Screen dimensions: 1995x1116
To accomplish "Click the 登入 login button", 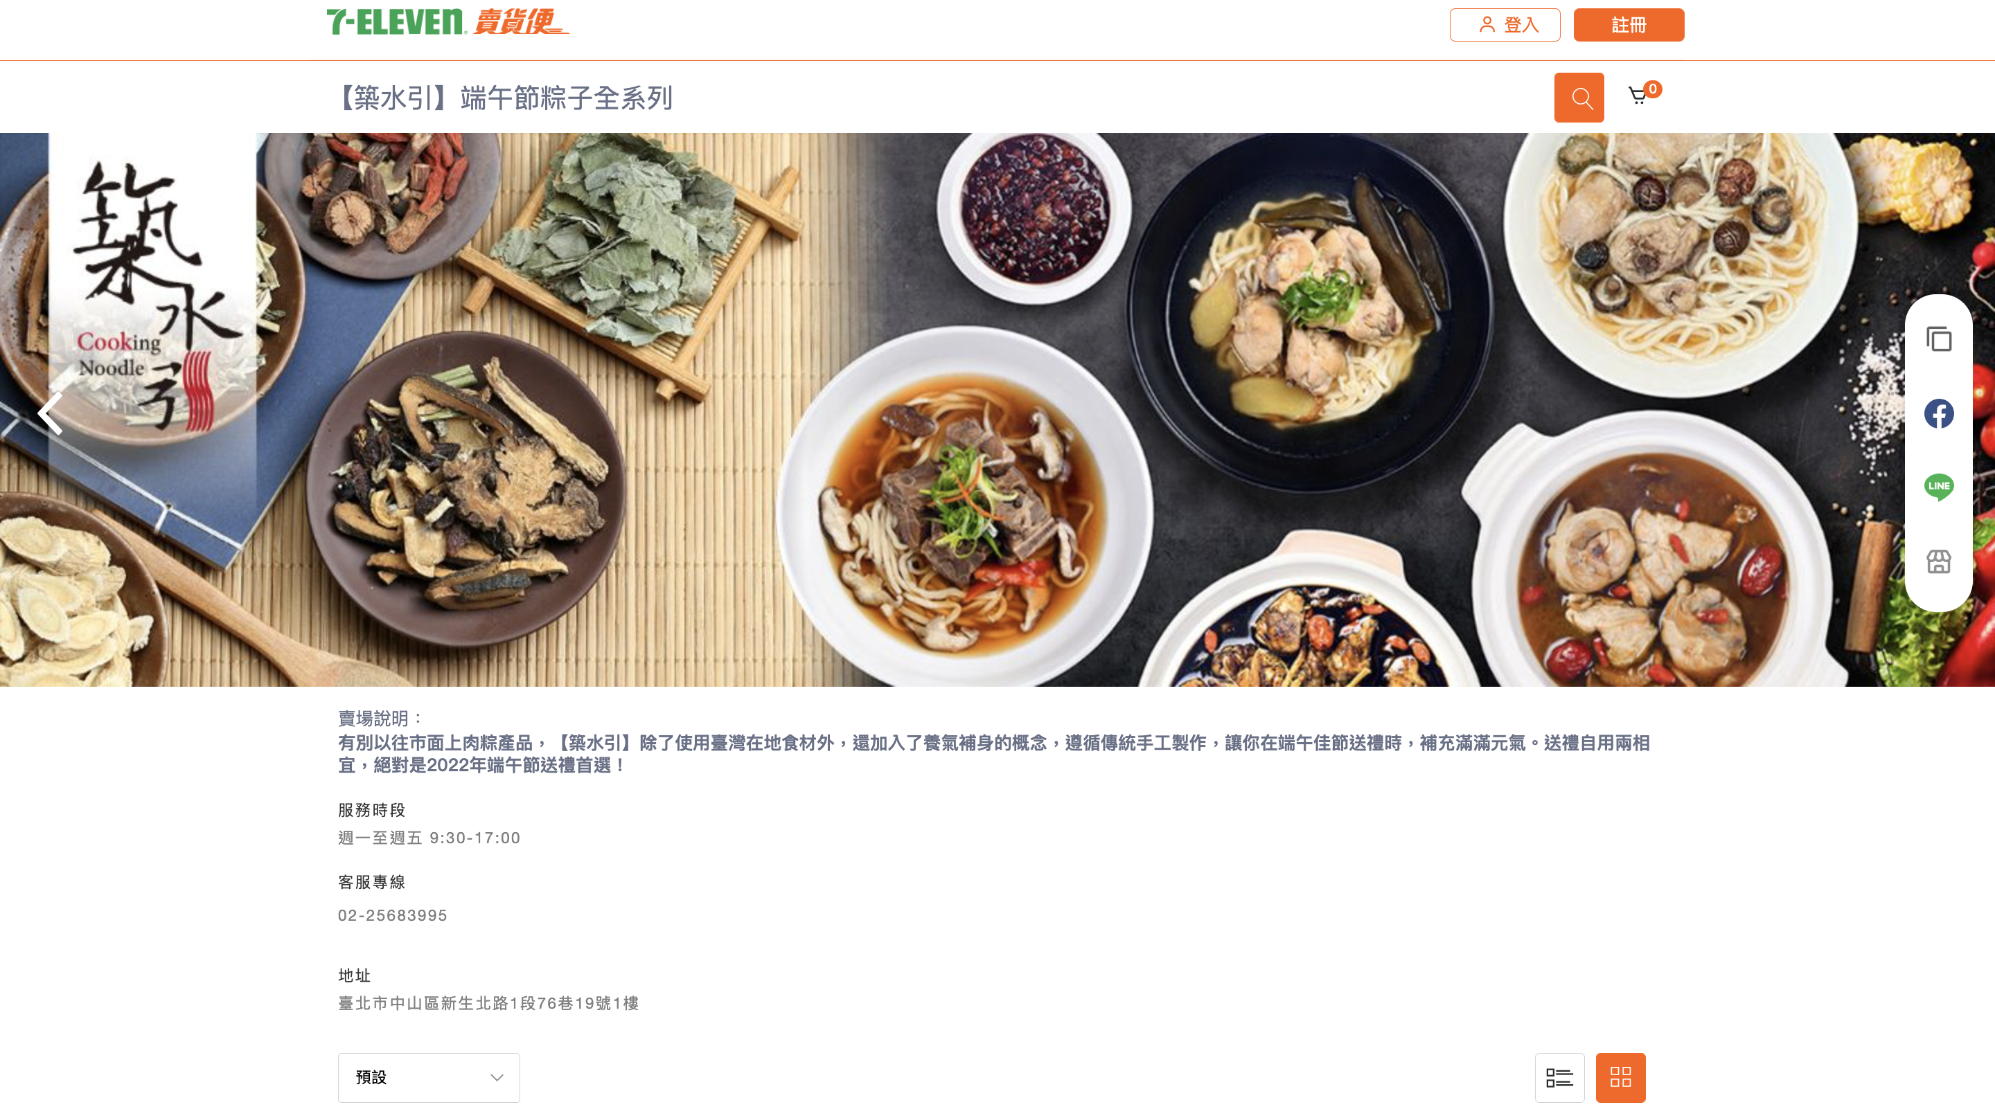I will tap(1504, 25).
